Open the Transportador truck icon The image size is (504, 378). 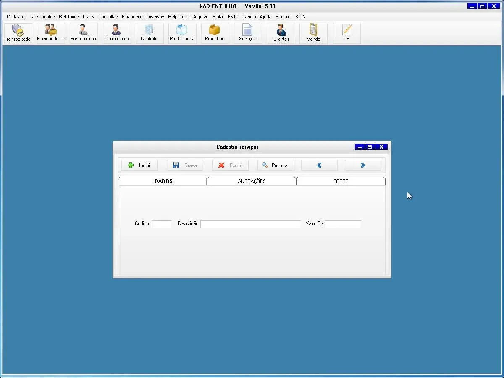(x=18, y=33)
